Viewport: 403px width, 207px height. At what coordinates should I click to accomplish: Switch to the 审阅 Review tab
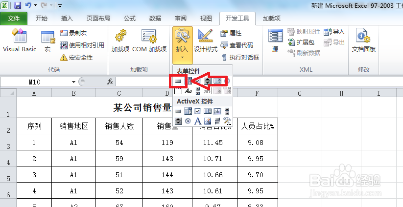tap(180, 19)
